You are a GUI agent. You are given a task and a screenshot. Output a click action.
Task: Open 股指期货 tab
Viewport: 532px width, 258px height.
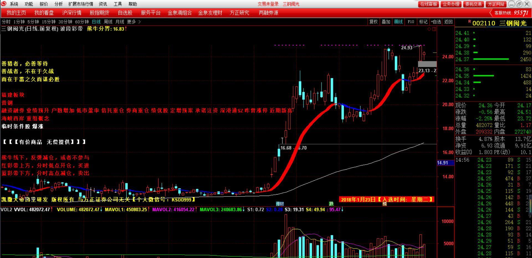[99, 13]
